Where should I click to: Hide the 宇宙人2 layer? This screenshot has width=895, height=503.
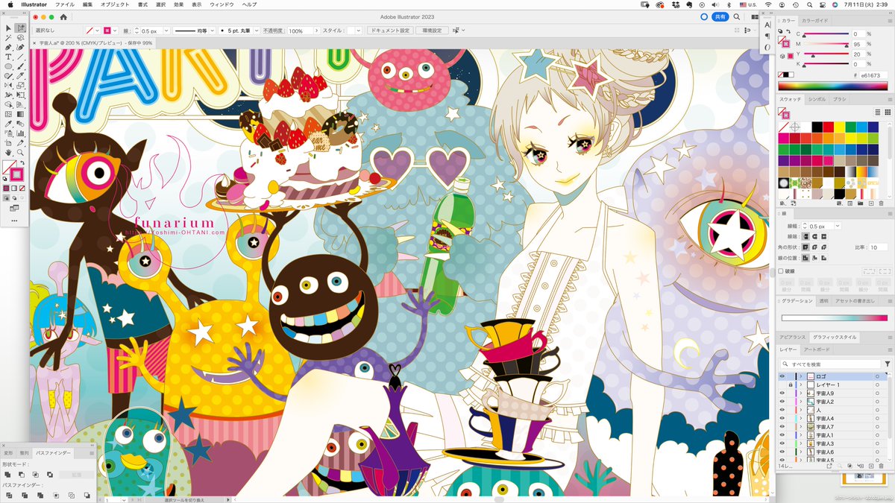tap(782, 402)
